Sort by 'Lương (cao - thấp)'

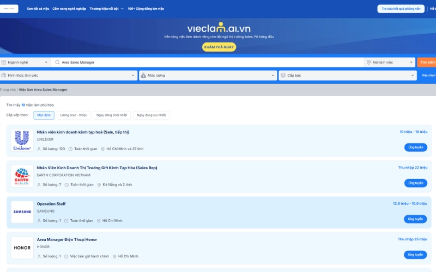[74, 115]
